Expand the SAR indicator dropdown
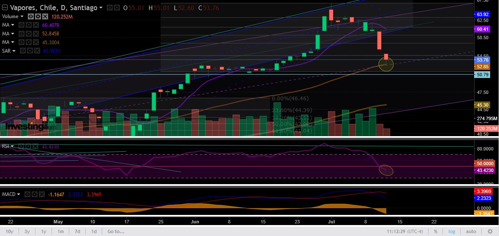This screenshot has width=499, height=236. 14,51
